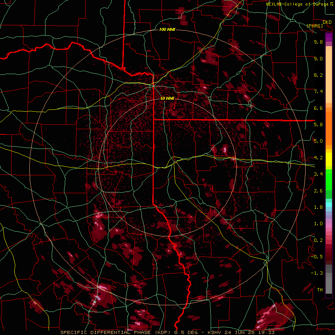Click the 50 NMI range ring label
The height and width of the screenshot is (335, 335).
pyautogui.click(x=167, y=99)
